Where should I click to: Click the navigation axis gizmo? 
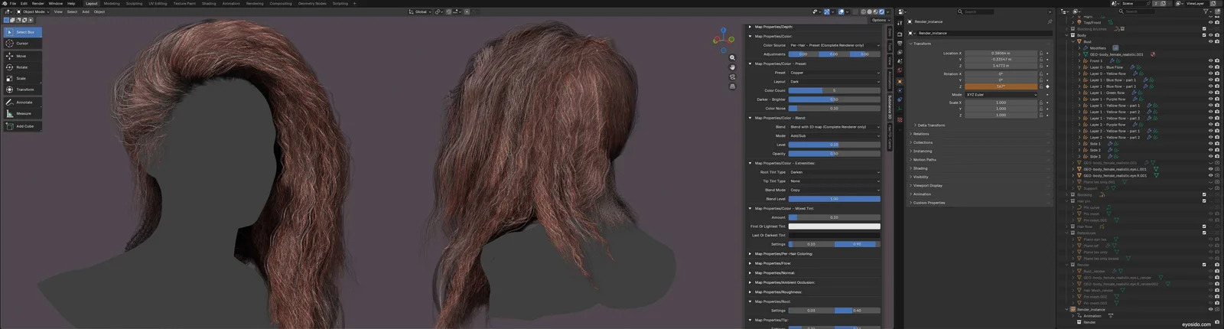pyautogui.click(x=724, y=38)
